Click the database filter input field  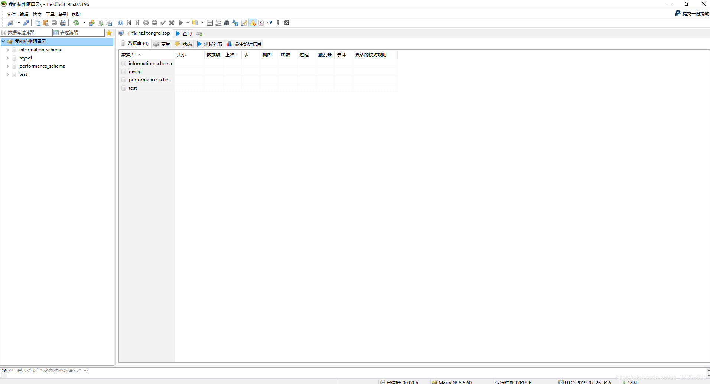pos(26,33)
